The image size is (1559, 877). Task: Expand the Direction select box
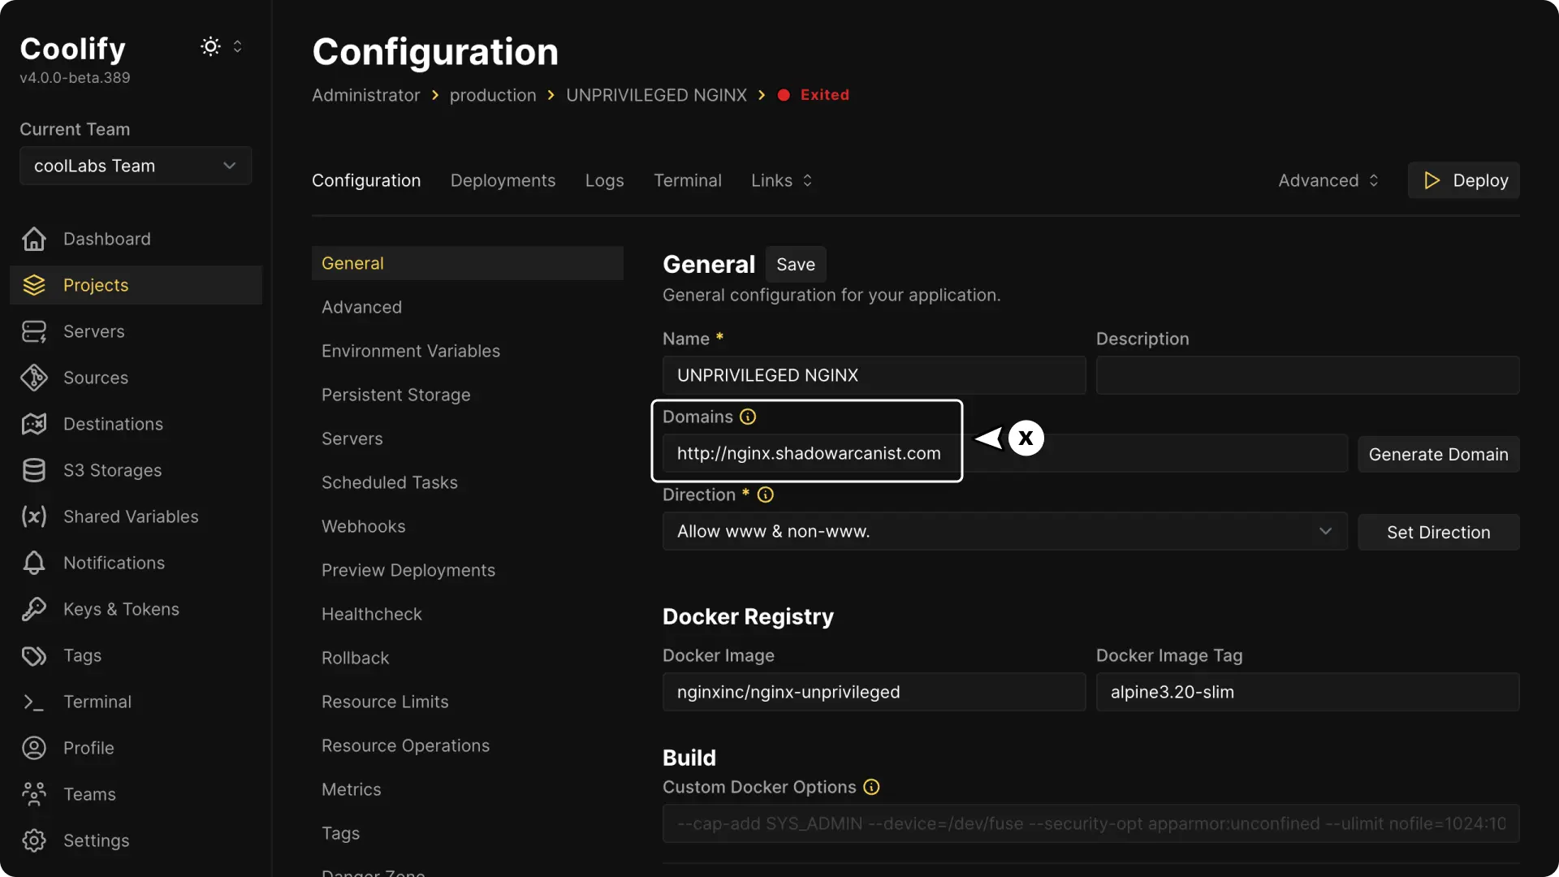point(1004,531)
